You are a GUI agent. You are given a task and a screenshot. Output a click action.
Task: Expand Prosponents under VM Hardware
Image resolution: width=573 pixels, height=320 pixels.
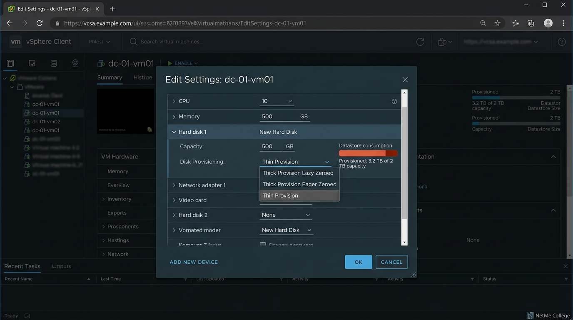(103, 227)
